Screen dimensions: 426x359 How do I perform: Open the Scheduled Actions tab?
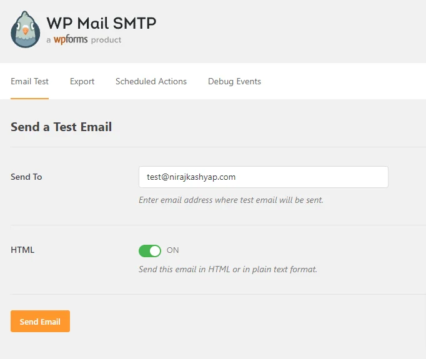[x=151, y=81]
